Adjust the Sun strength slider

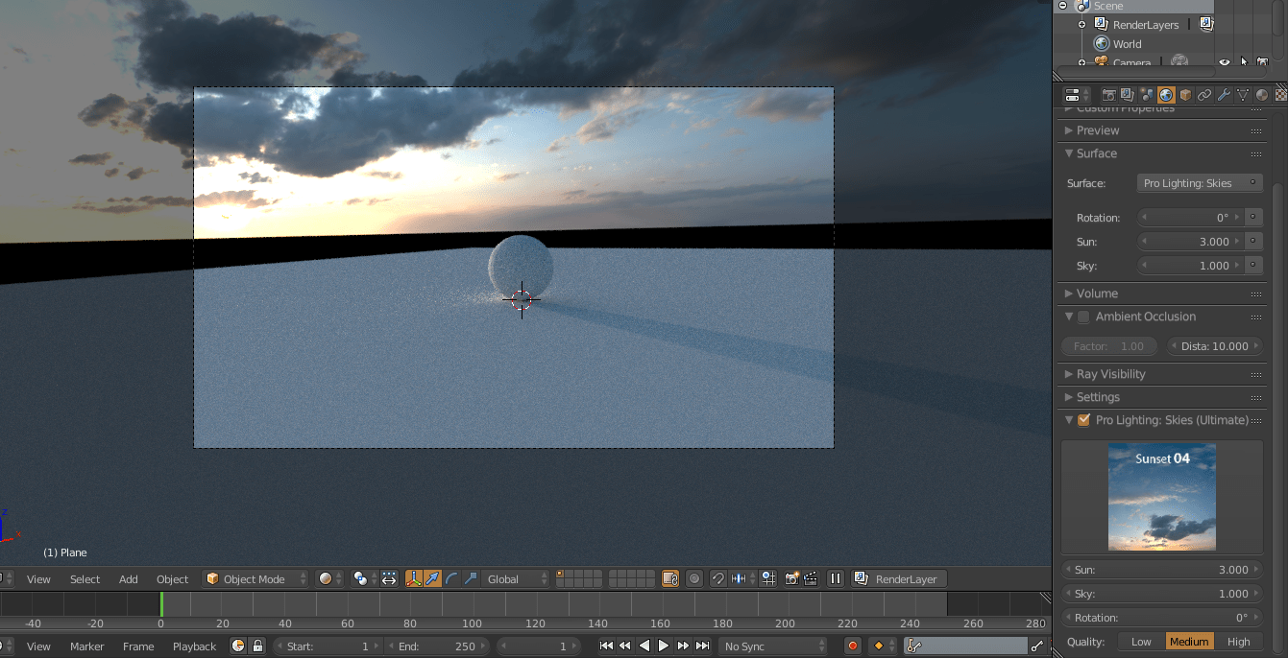(x=1196, y=241)
